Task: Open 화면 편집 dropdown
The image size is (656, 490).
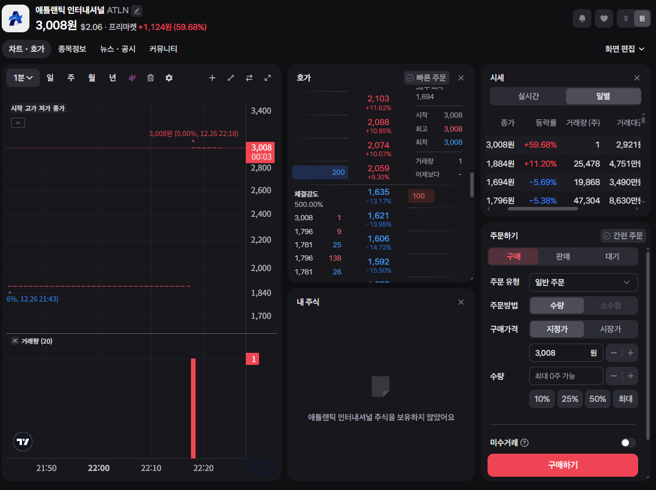Action: (x=624, y=49)
